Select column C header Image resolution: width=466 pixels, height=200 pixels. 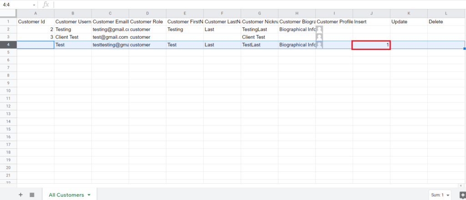(x=110, y=13)
